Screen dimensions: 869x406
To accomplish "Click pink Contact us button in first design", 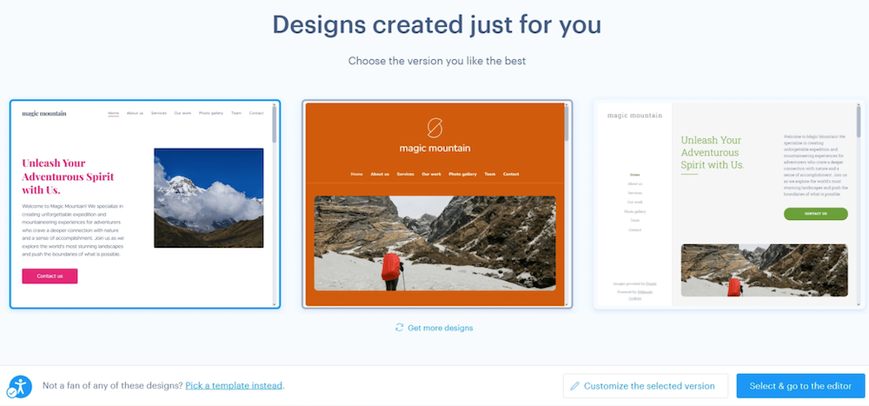I will tap(50, 276).
